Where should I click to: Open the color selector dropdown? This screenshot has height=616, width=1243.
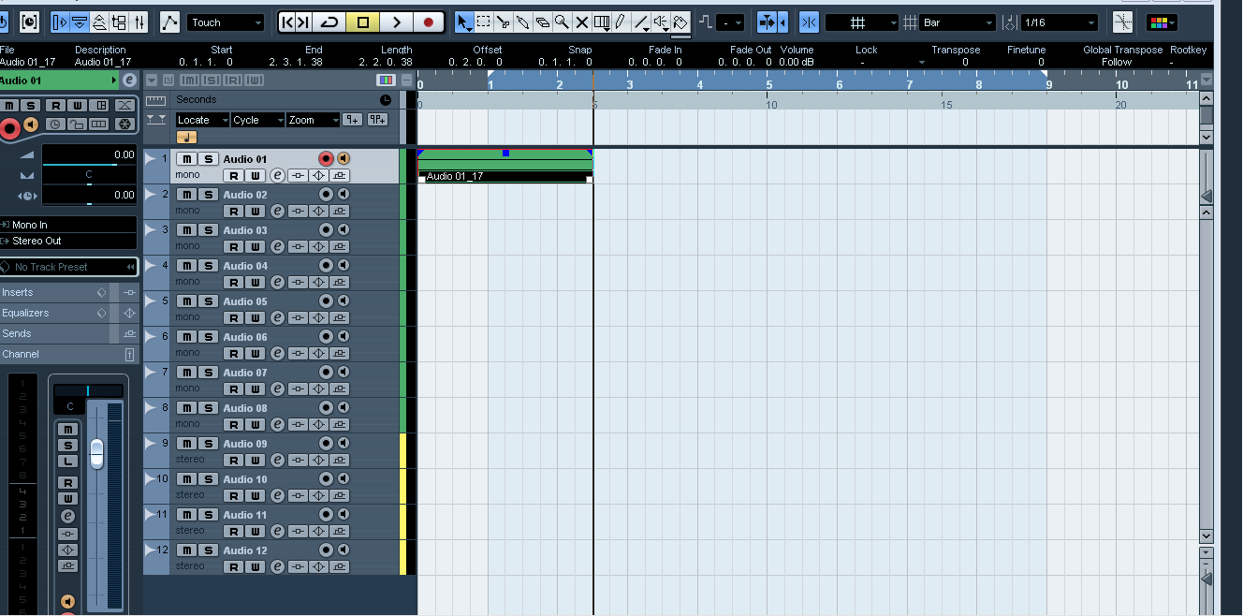1162,22
